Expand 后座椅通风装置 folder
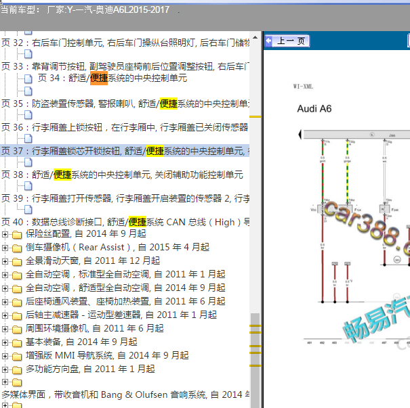The image size is (410, 408). (x=5, y=302)
